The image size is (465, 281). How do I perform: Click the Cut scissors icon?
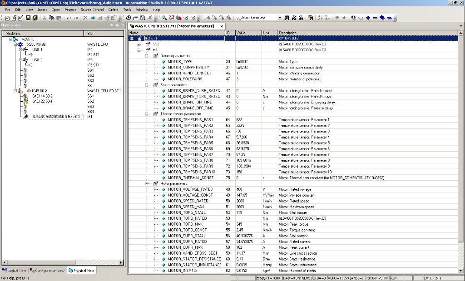point(45,18)
